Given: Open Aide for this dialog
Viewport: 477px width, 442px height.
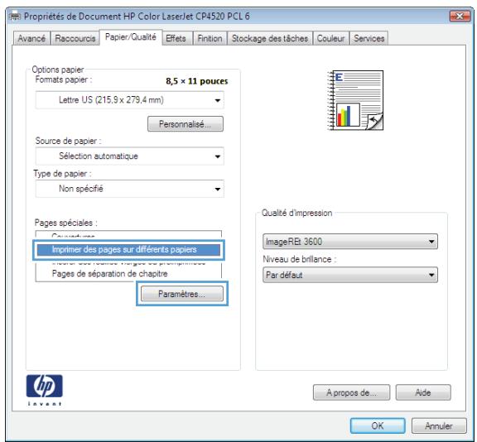Looking at the screenshot, I should click(423, 392).
